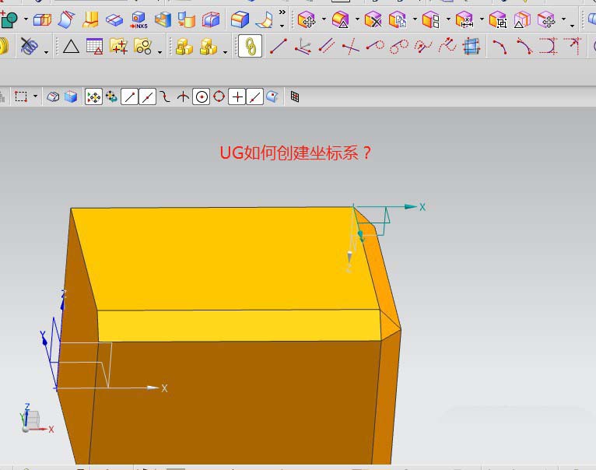Image resolution: width=596 pixels, height=470 pixels.
Task: Click the selection rectangle tool icon
Action: (20, 96)
